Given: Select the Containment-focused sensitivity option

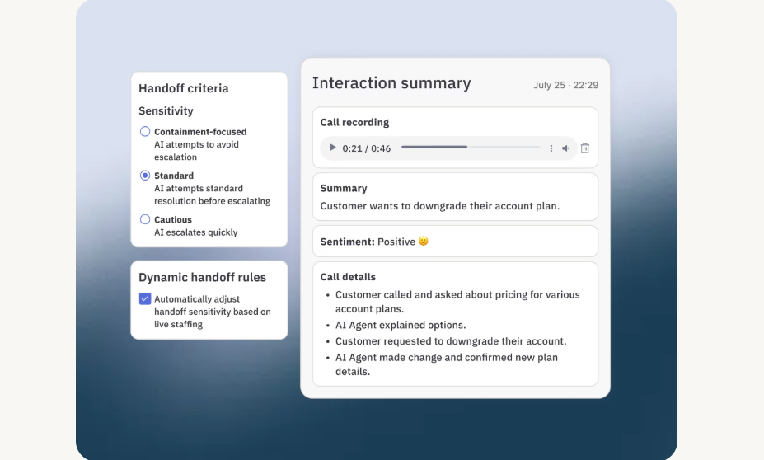Looking at the screenshot, I should tap(145, 132).
